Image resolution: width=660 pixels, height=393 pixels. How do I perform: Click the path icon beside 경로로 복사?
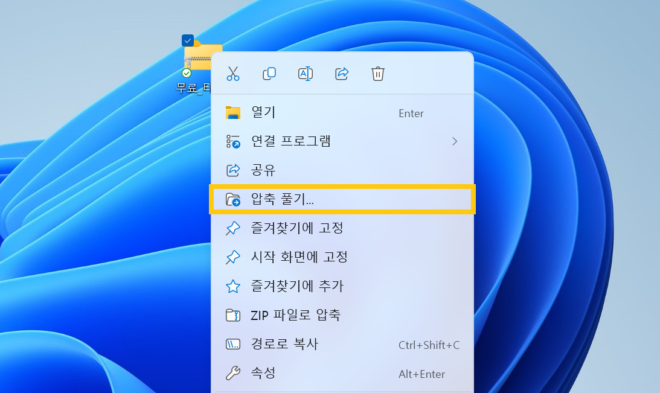tap(232, 344)
